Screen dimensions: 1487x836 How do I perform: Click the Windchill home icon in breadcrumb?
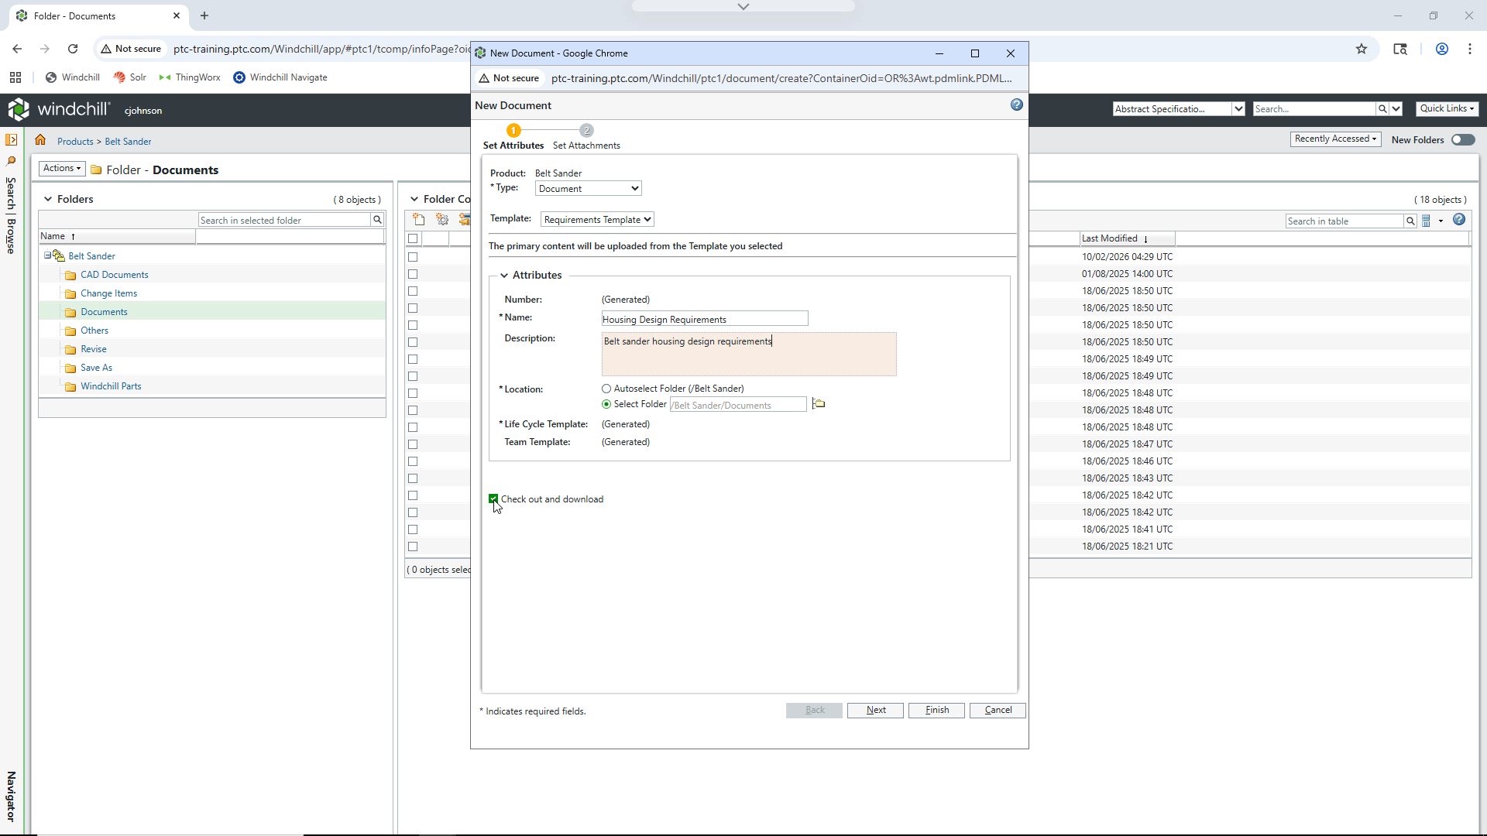pos(40,140)
